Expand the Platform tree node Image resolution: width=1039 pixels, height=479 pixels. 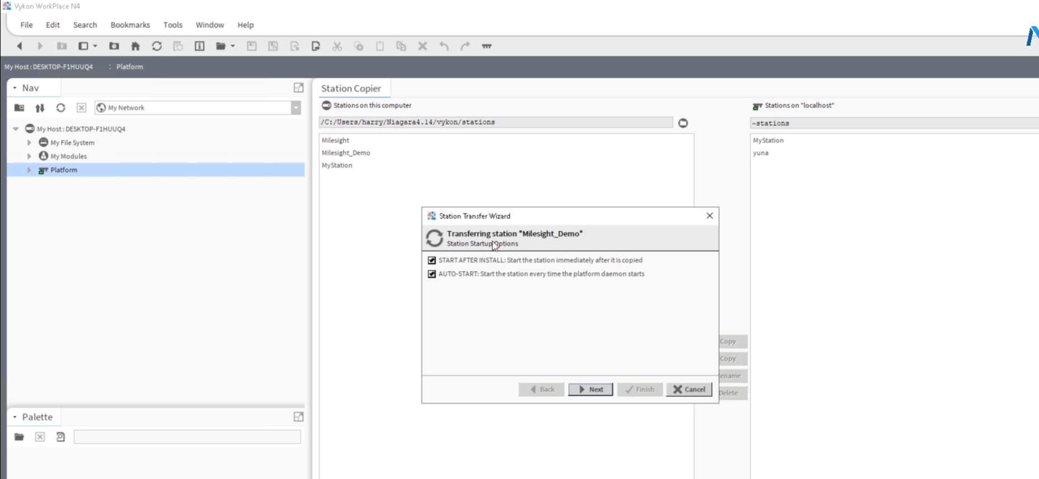click(29, 170)
